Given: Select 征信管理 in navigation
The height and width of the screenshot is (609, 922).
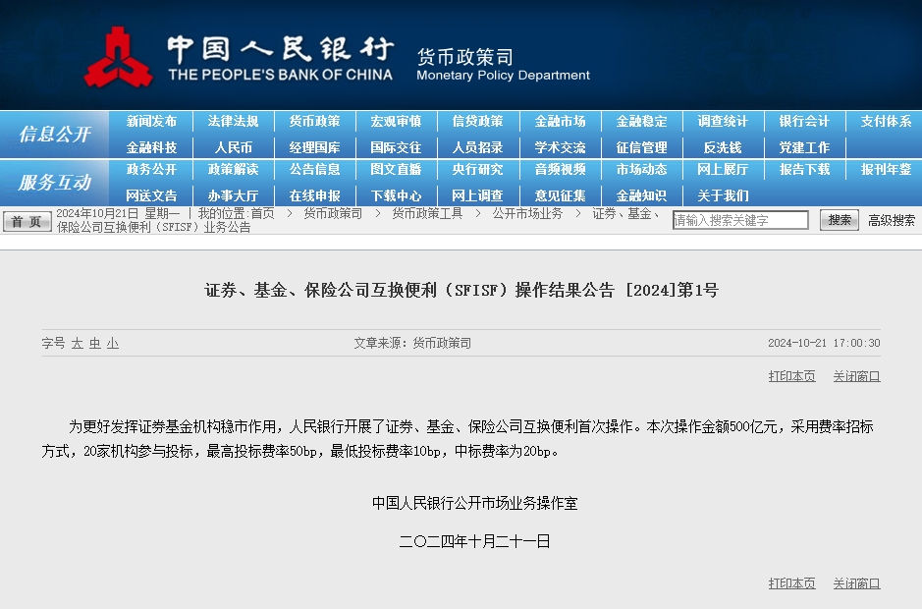Looking at the screenshot, I should click(641, 147).
